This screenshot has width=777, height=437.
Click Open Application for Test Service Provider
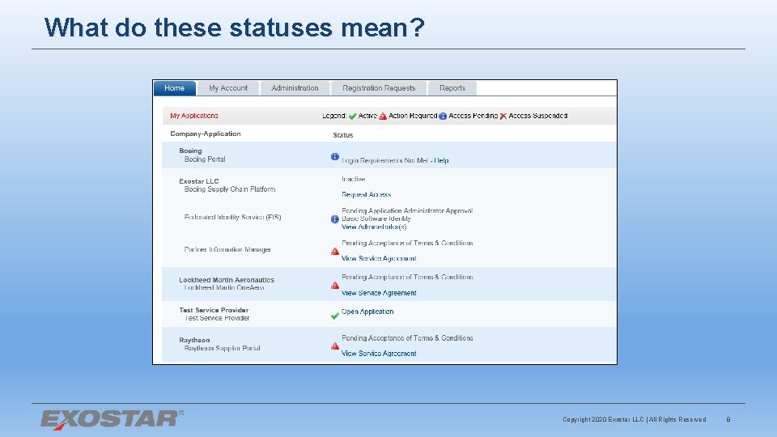click(x=367, y=312)
